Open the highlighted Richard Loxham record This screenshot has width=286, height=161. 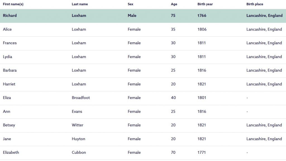pyautogui.click(x=10, y=16)
